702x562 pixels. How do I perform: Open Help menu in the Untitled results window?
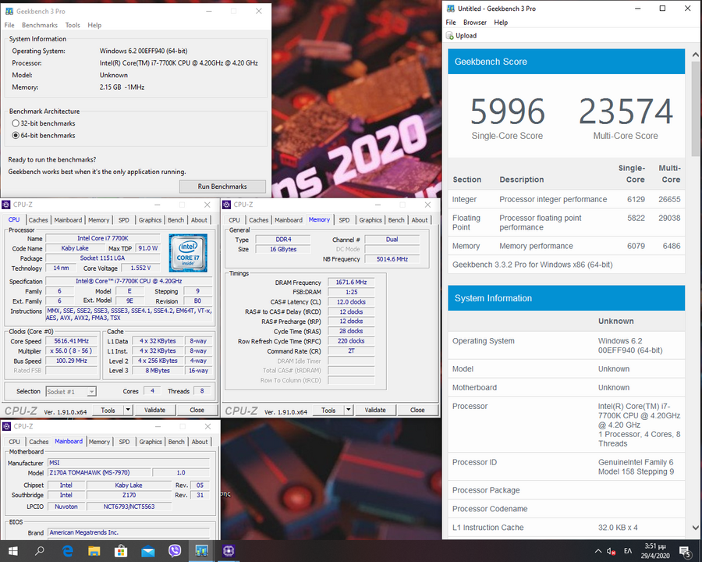click(501, 23)
